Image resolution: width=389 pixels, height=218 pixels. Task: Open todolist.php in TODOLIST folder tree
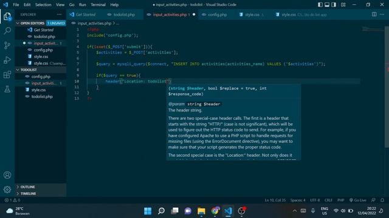41,97
